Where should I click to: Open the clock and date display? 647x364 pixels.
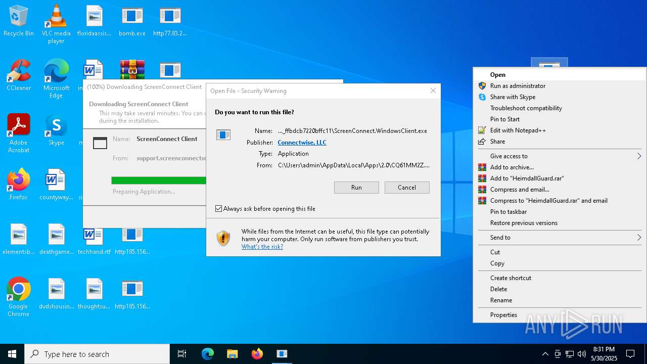click(604, 354)
